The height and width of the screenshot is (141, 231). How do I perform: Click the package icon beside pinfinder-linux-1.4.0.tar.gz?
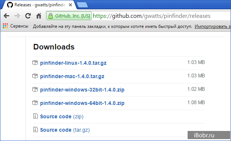35,63
